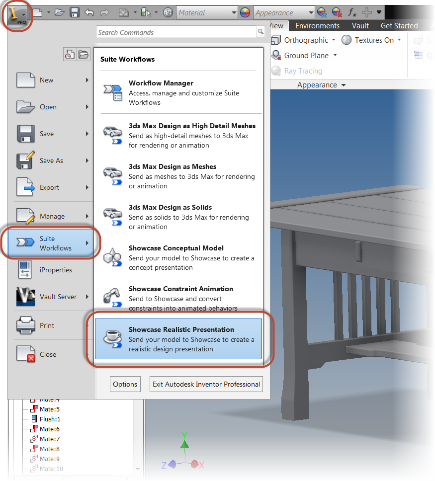Click the Manage icon with pencil

[x=26, y=216]
